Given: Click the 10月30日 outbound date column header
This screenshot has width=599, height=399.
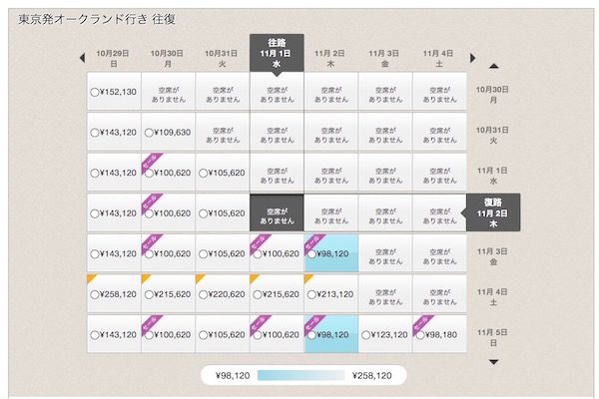Looking at the screenshot, I should (168, 58).
